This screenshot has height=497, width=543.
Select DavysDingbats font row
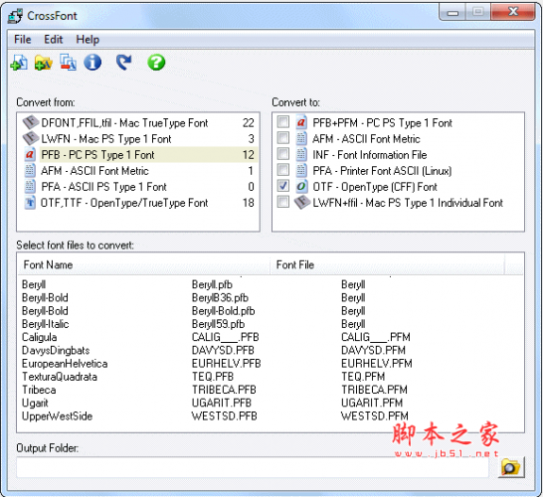pyautogui.click(x=271, y=350)
